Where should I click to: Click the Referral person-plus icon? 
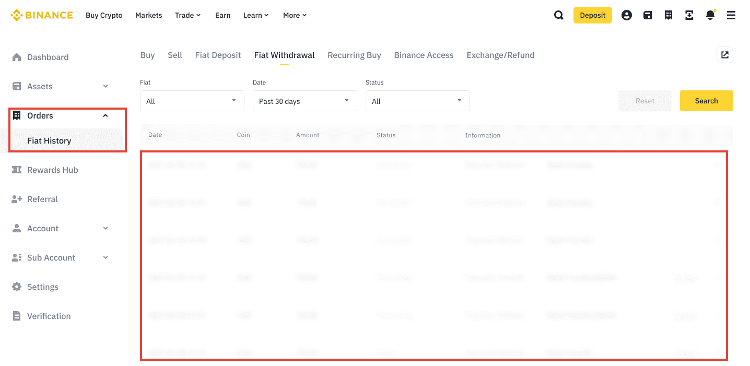(17, 199)
